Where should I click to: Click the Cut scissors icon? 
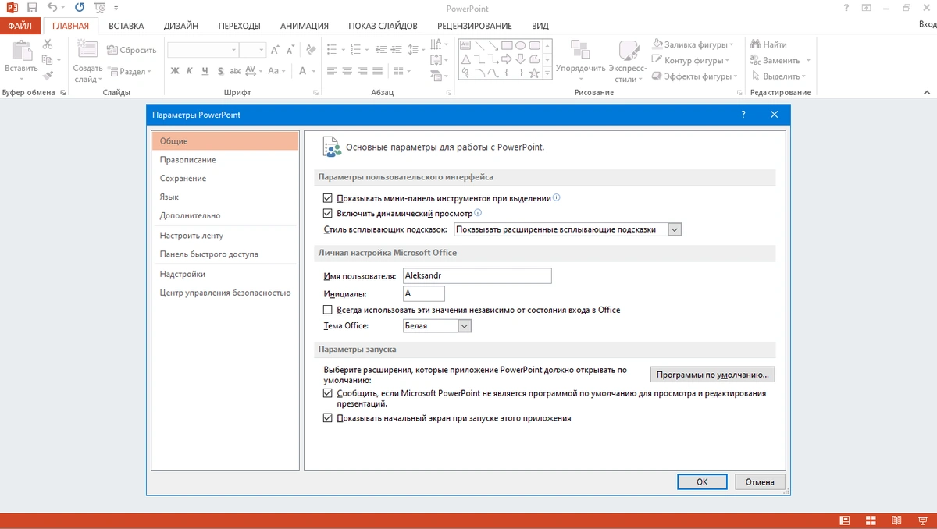point(48,44)
